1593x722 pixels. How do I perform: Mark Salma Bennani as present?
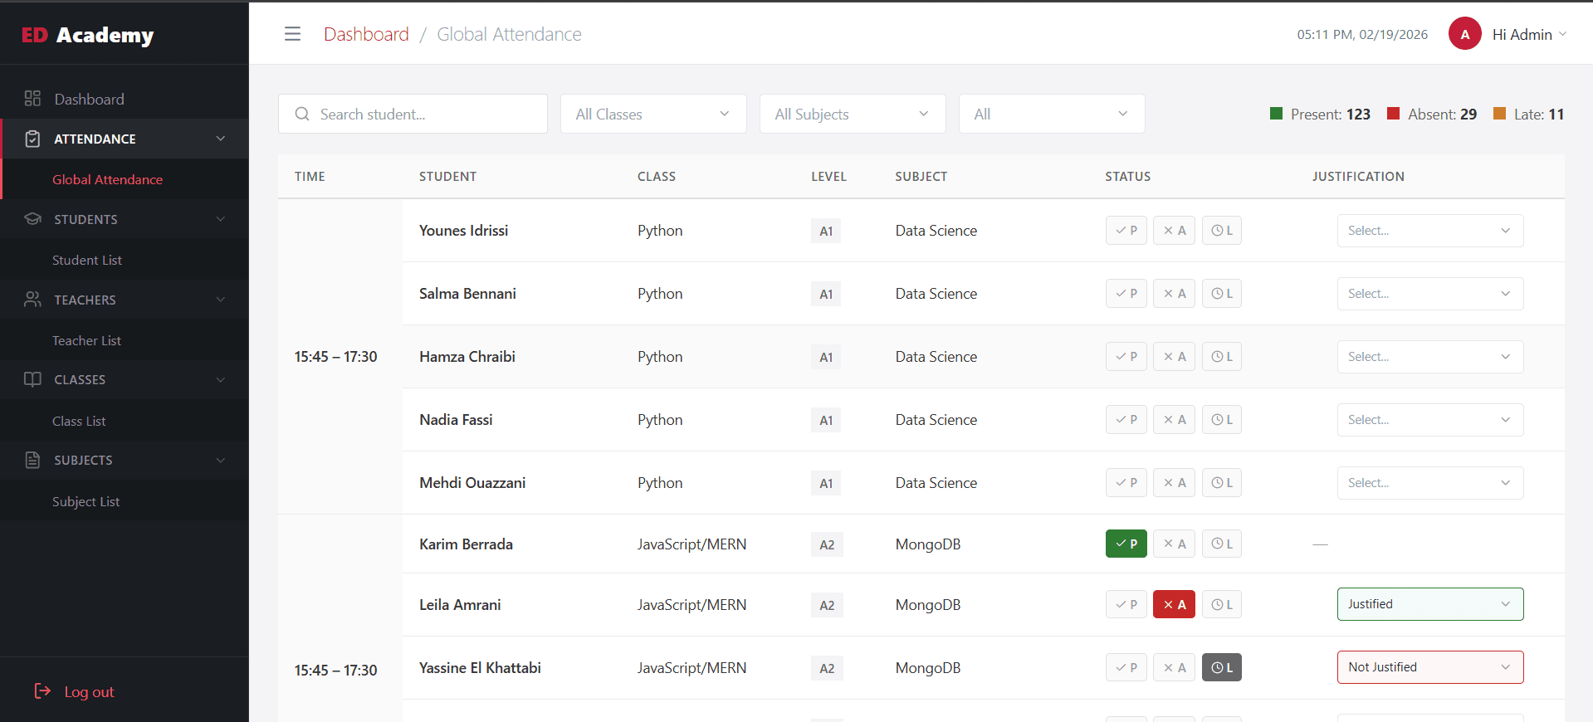tap(1126, 294)
